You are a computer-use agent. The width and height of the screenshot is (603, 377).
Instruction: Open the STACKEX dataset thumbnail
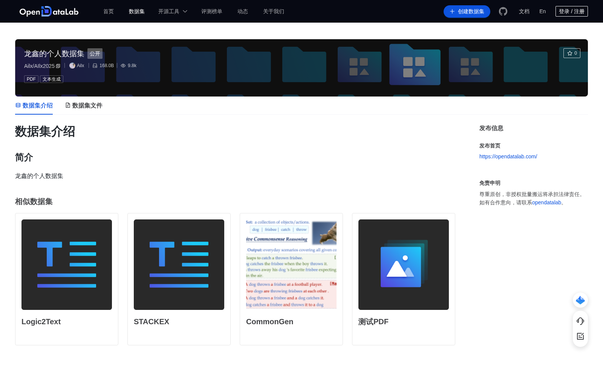[x=179, y=265]
